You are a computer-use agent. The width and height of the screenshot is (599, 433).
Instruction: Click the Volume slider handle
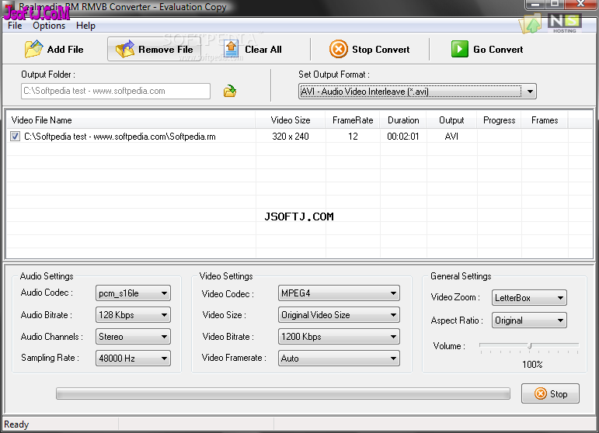(x=530, y=346)
